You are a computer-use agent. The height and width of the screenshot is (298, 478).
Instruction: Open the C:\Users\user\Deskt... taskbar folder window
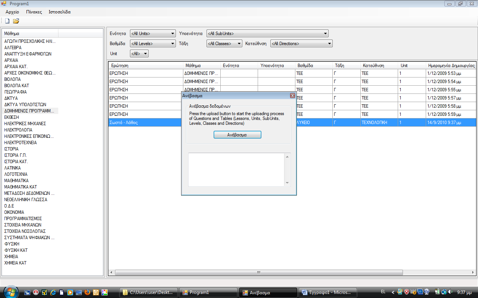tap(148, 292)
